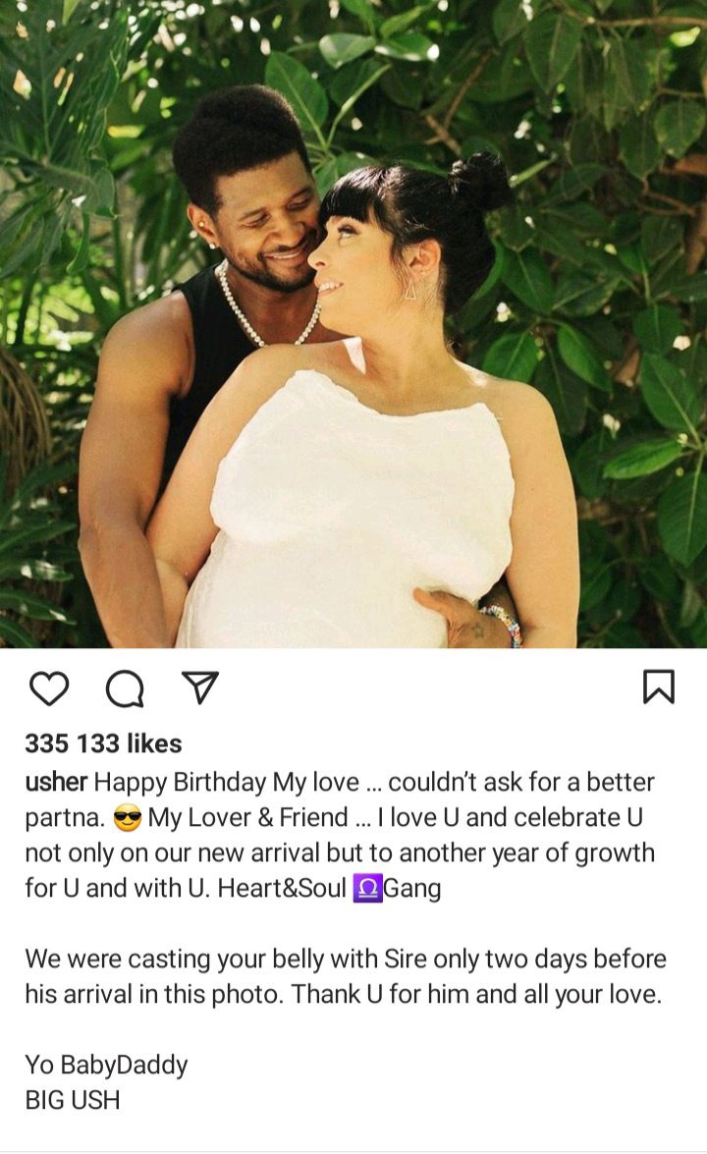
Task: Like the post with the heart icon
Action: pyautogui.click(x=49, y=688)
